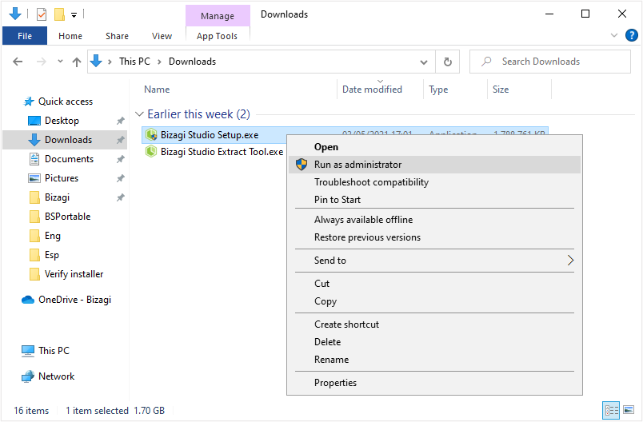Click Downloads in the address bar path
This screenshot has width=643, height=422.
192,62
